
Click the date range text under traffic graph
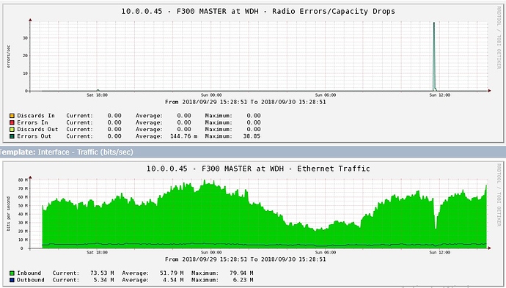(x=245, y=259)
